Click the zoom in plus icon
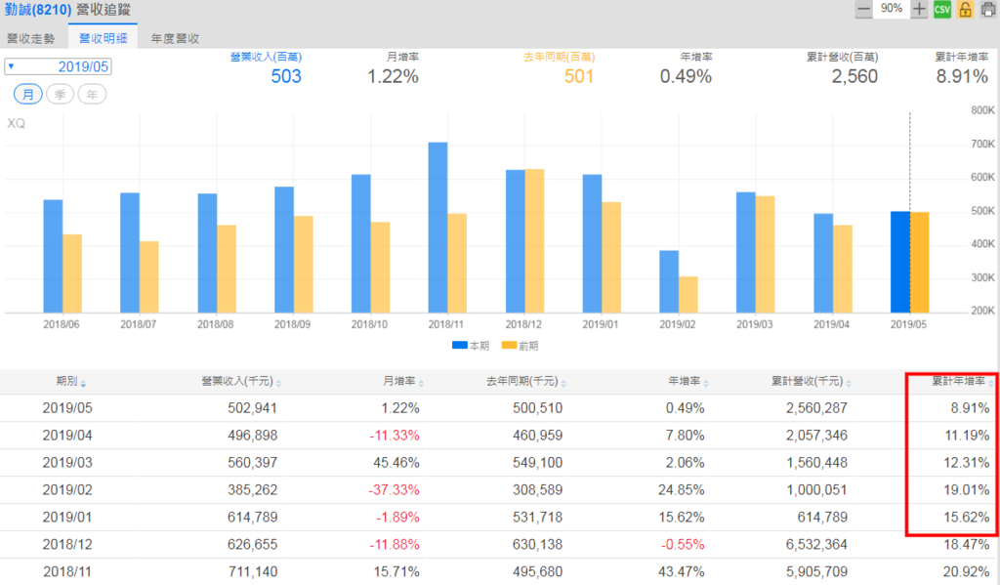 tap(919, 10)
